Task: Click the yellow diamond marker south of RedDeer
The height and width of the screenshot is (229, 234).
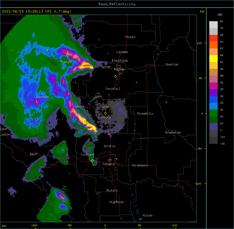Action: 115,76
